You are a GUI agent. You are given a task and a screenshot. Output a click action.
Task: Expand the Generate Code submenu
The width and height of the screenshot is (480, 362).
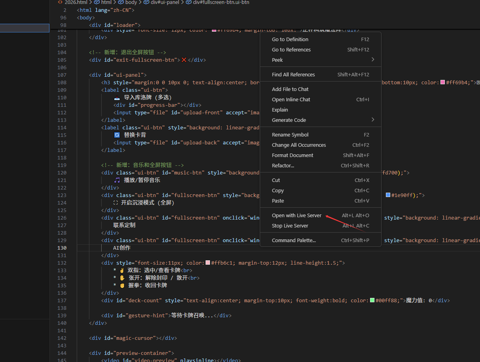[x=372, y=120]
